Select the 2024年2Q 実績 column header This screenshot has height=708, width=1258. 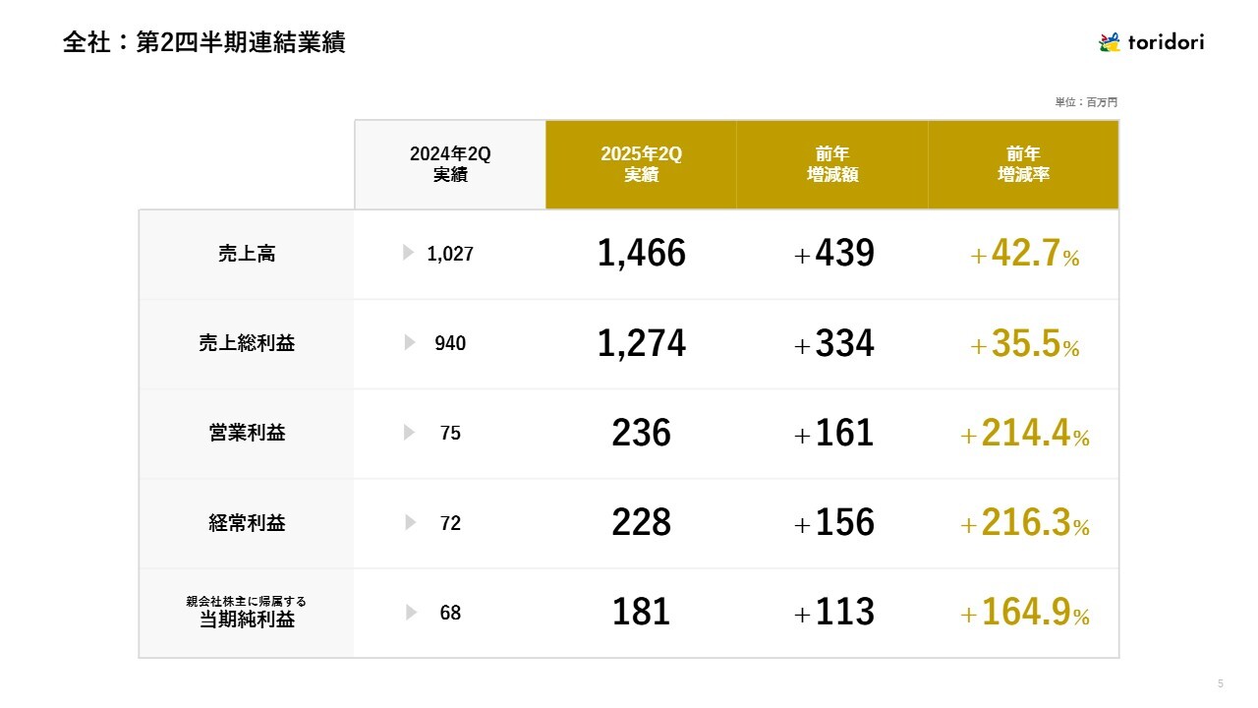(450, 164)
